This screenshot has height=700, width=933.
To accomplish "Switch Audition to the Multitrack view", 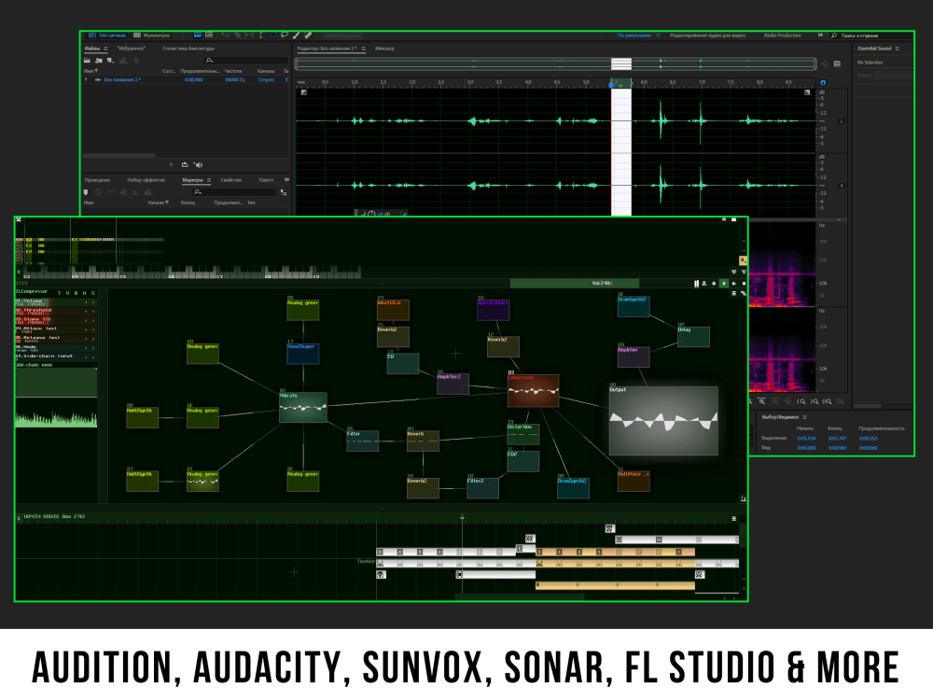I will pyautogui.click(x=152, y=35).
